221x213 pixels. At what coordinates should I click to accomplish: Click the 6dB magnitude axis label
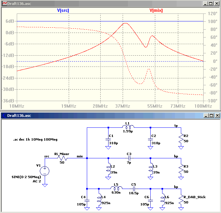(10, 21)
